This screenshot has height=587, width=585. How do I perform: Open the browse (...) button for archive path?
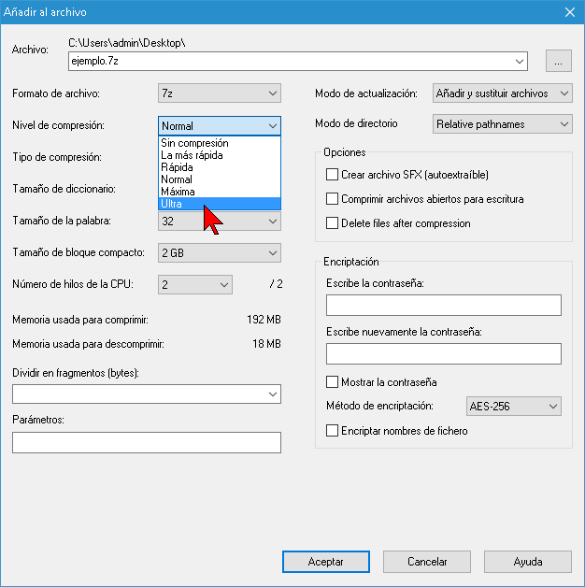click(559, 61)
